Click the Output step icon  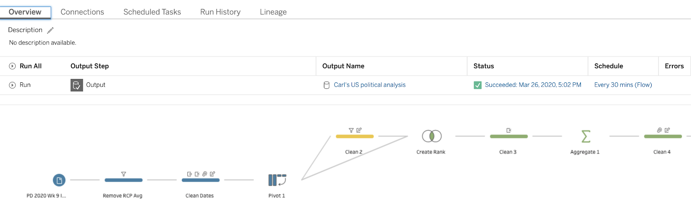click(x=76, y=85)
